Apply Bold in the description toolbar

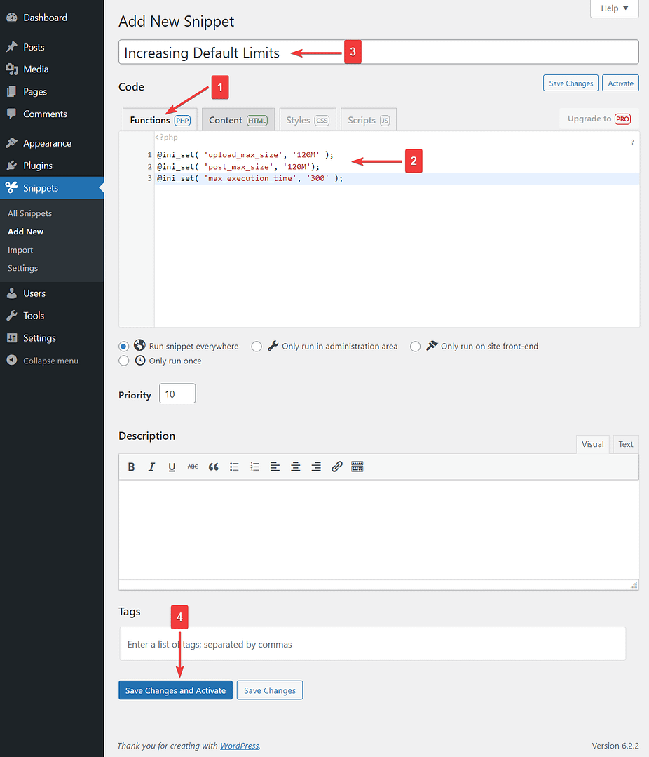[x=131, y=467]
